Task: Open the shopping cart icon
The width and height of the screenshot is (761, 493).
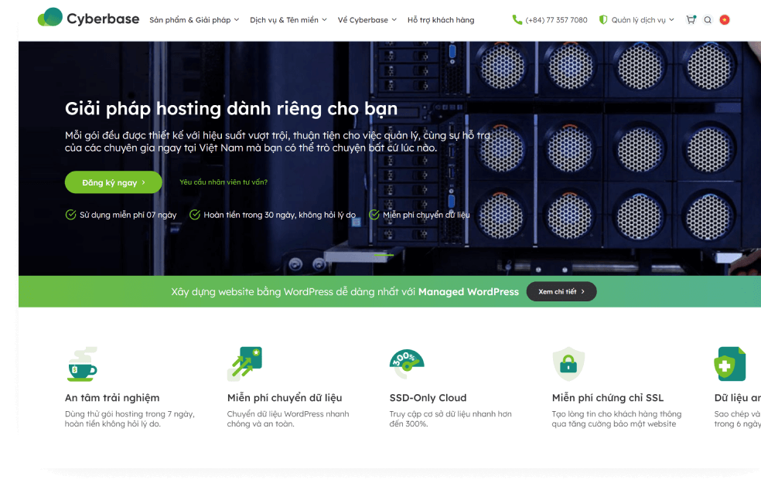Action: (691, 20)
